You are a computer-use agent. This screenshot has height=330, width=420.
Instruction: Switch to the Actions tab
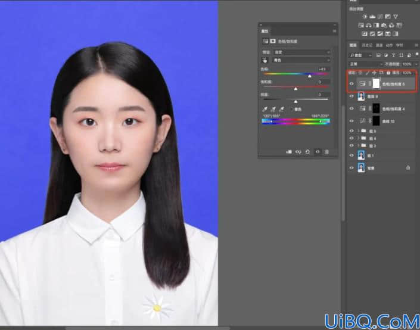pyautogui.click(x=389, y=45)
